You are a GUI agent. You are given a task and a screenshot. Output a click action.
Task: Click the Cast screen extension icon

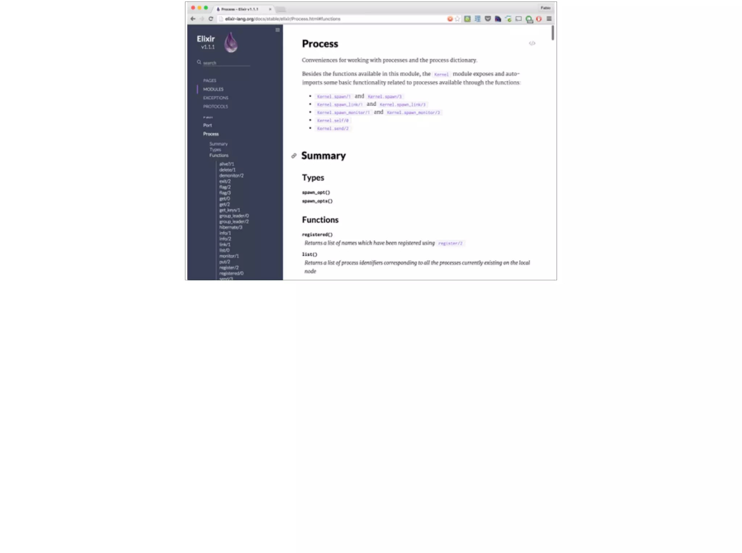(518, 19)
